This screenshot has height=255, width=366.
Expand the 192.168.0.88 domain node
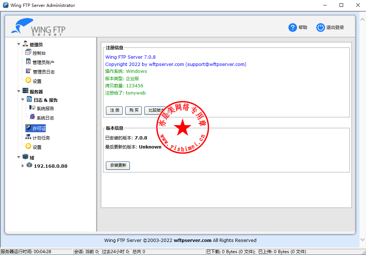[x=22, y=166]
